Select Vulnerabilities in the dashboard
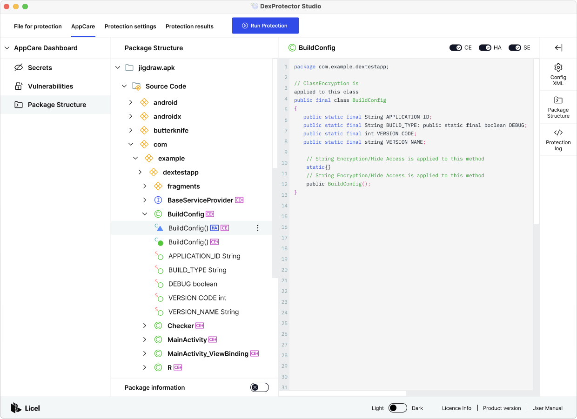The image size is (577, 419). [55, 86]
